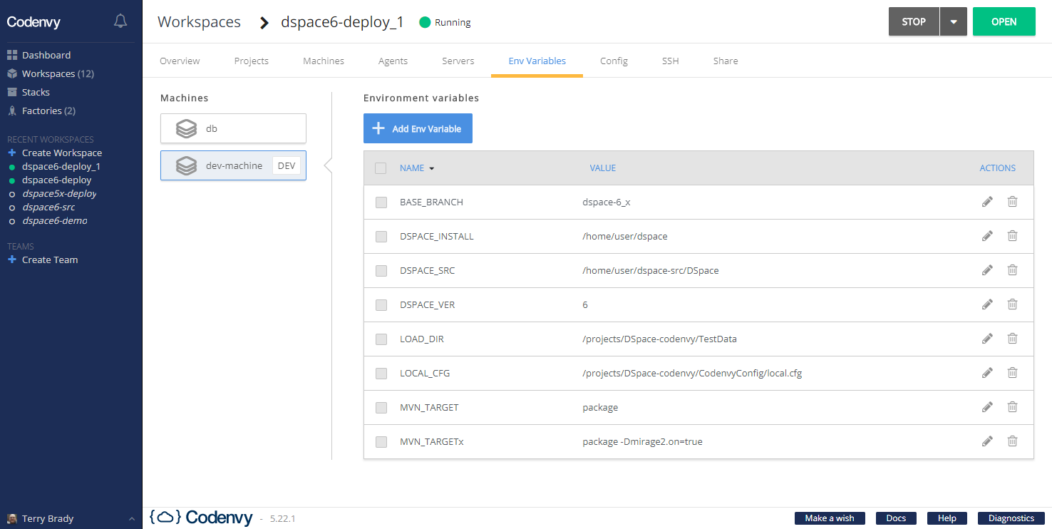Delete the MVN_TARGETx variable

(1012, 441)
